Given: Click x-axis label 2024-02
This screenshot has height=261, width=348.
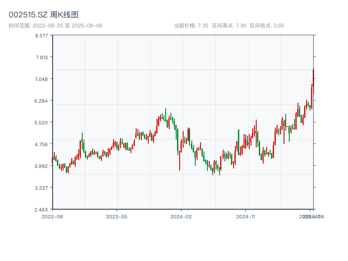Looking at the screenshot, I should coord(181,217).
